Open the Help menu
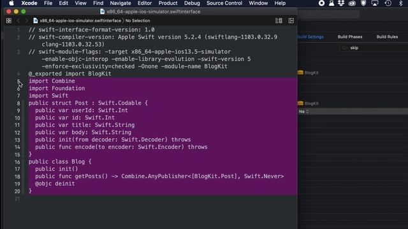 tap(280, 3)
